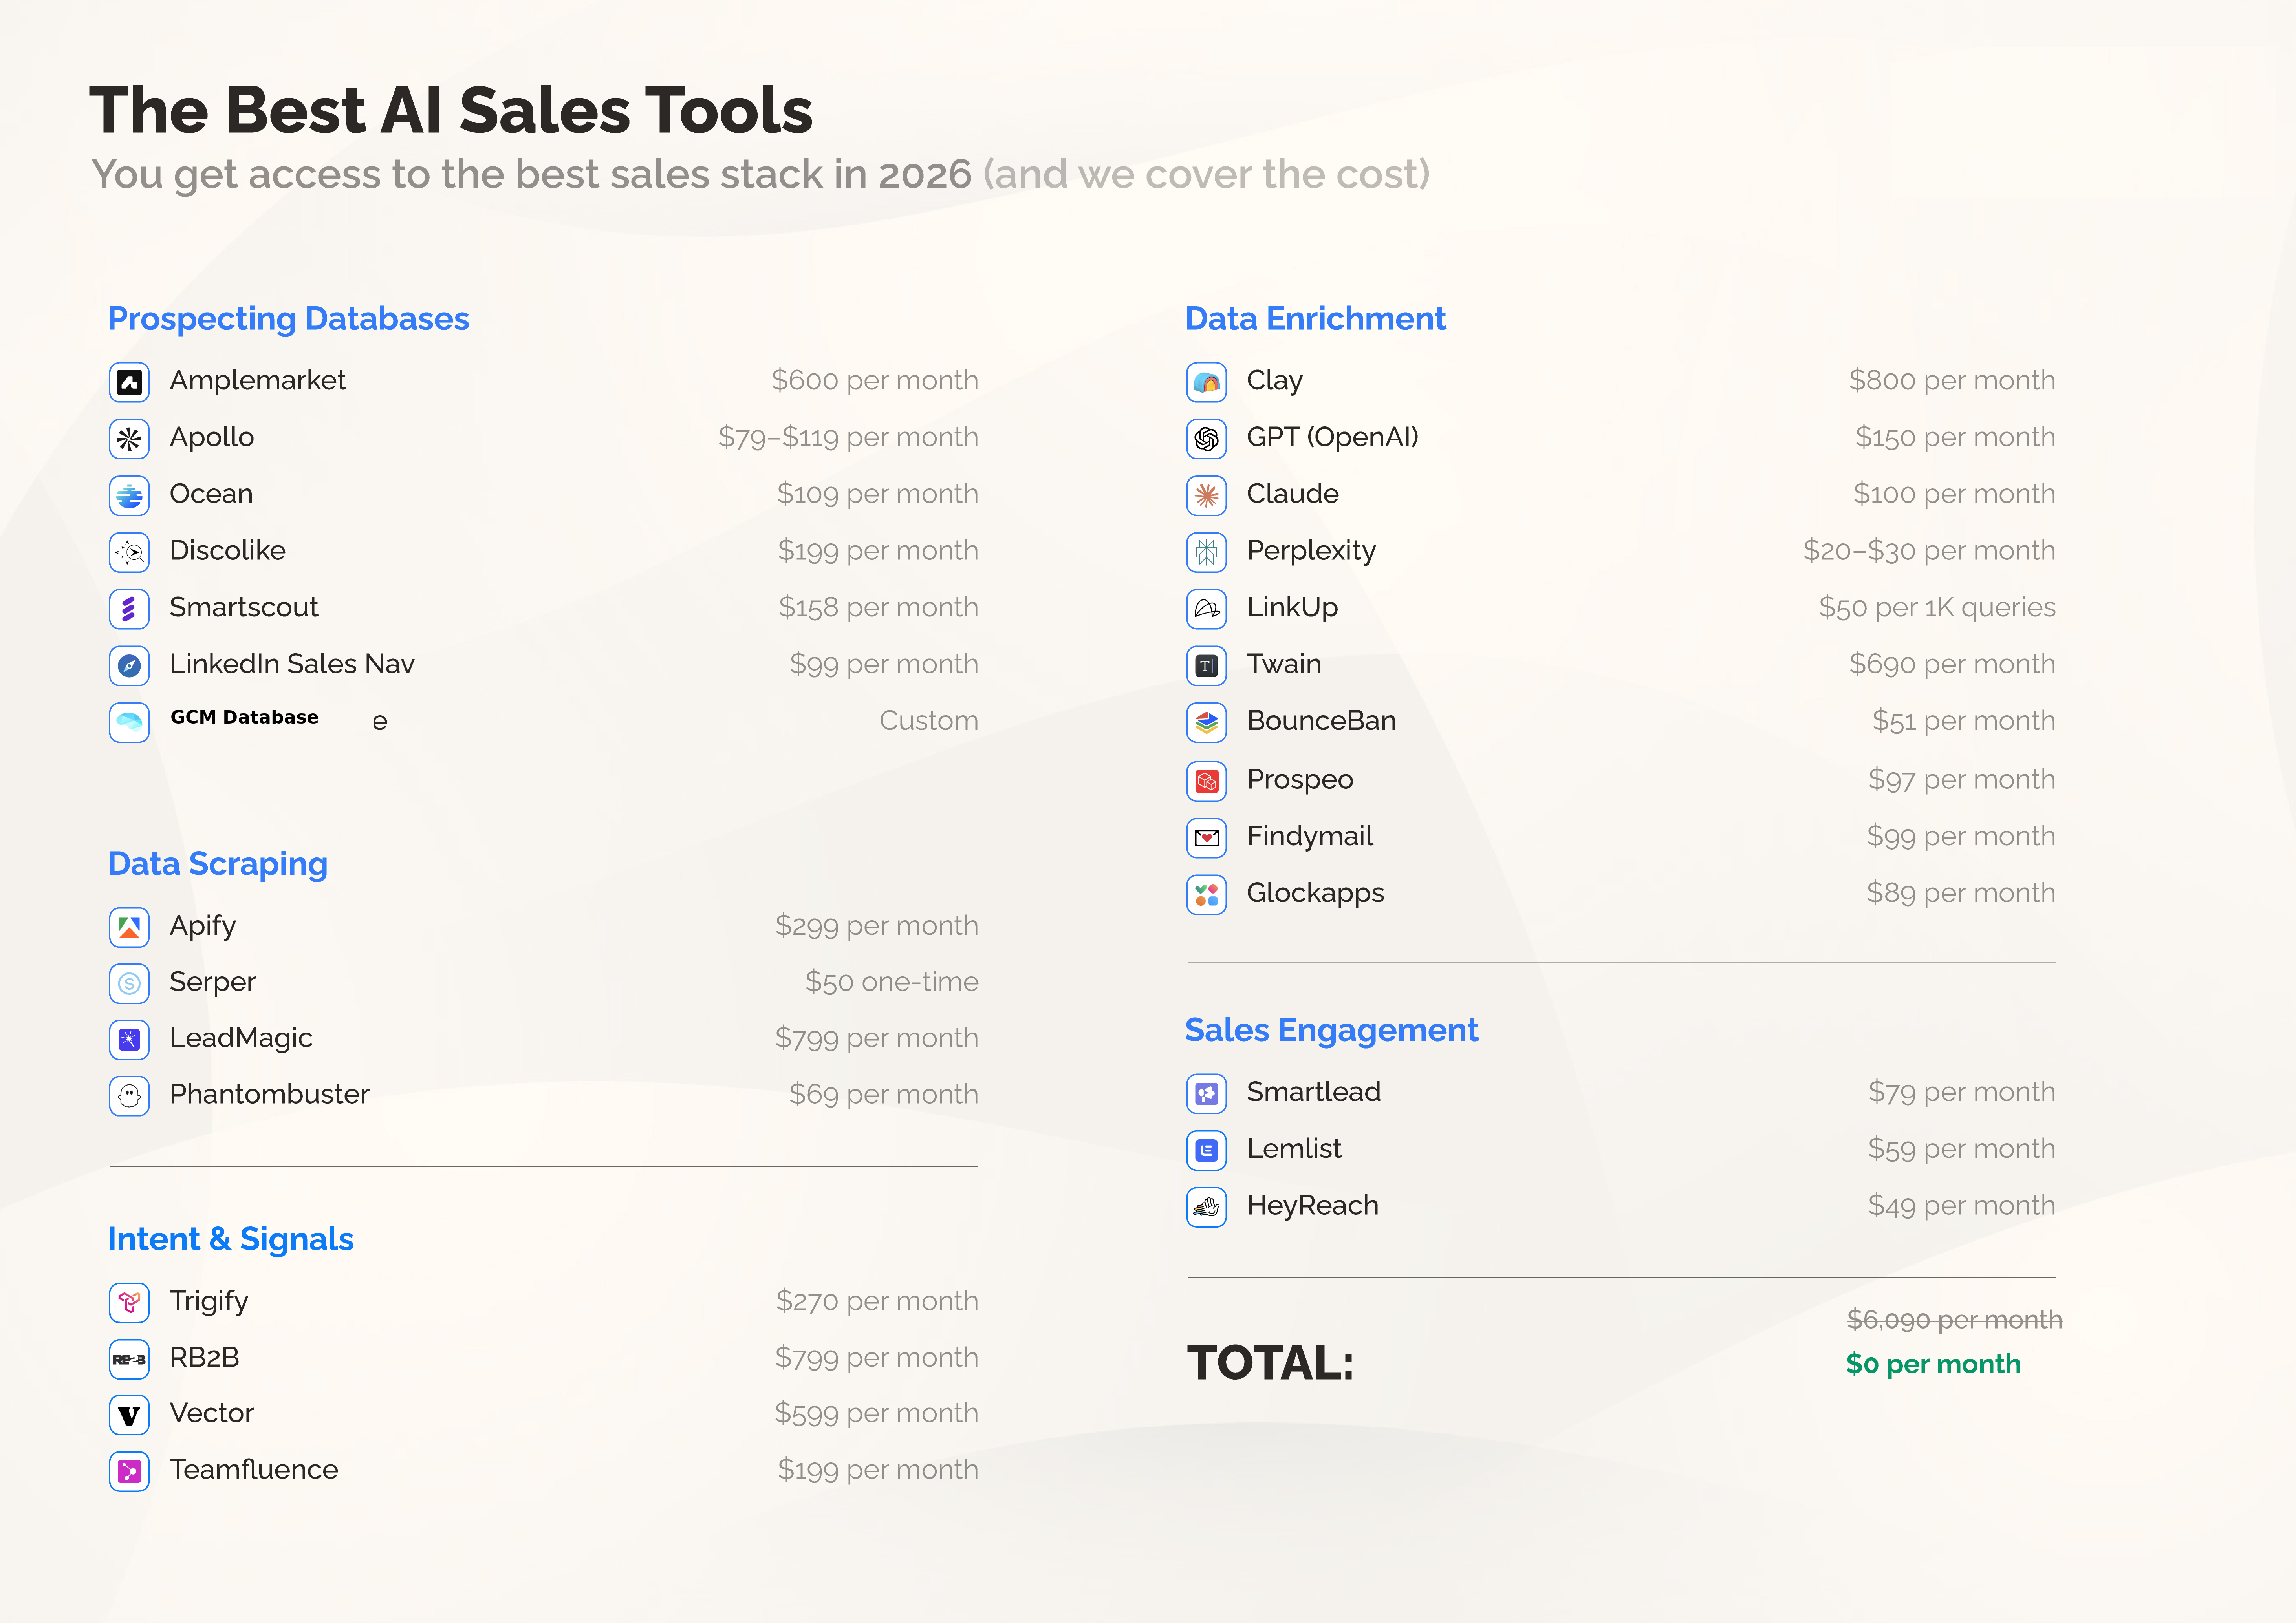Click Twain's '$690 per month' price
This screenshot has width=2296, height=1623.
(x=1952, y=665)
